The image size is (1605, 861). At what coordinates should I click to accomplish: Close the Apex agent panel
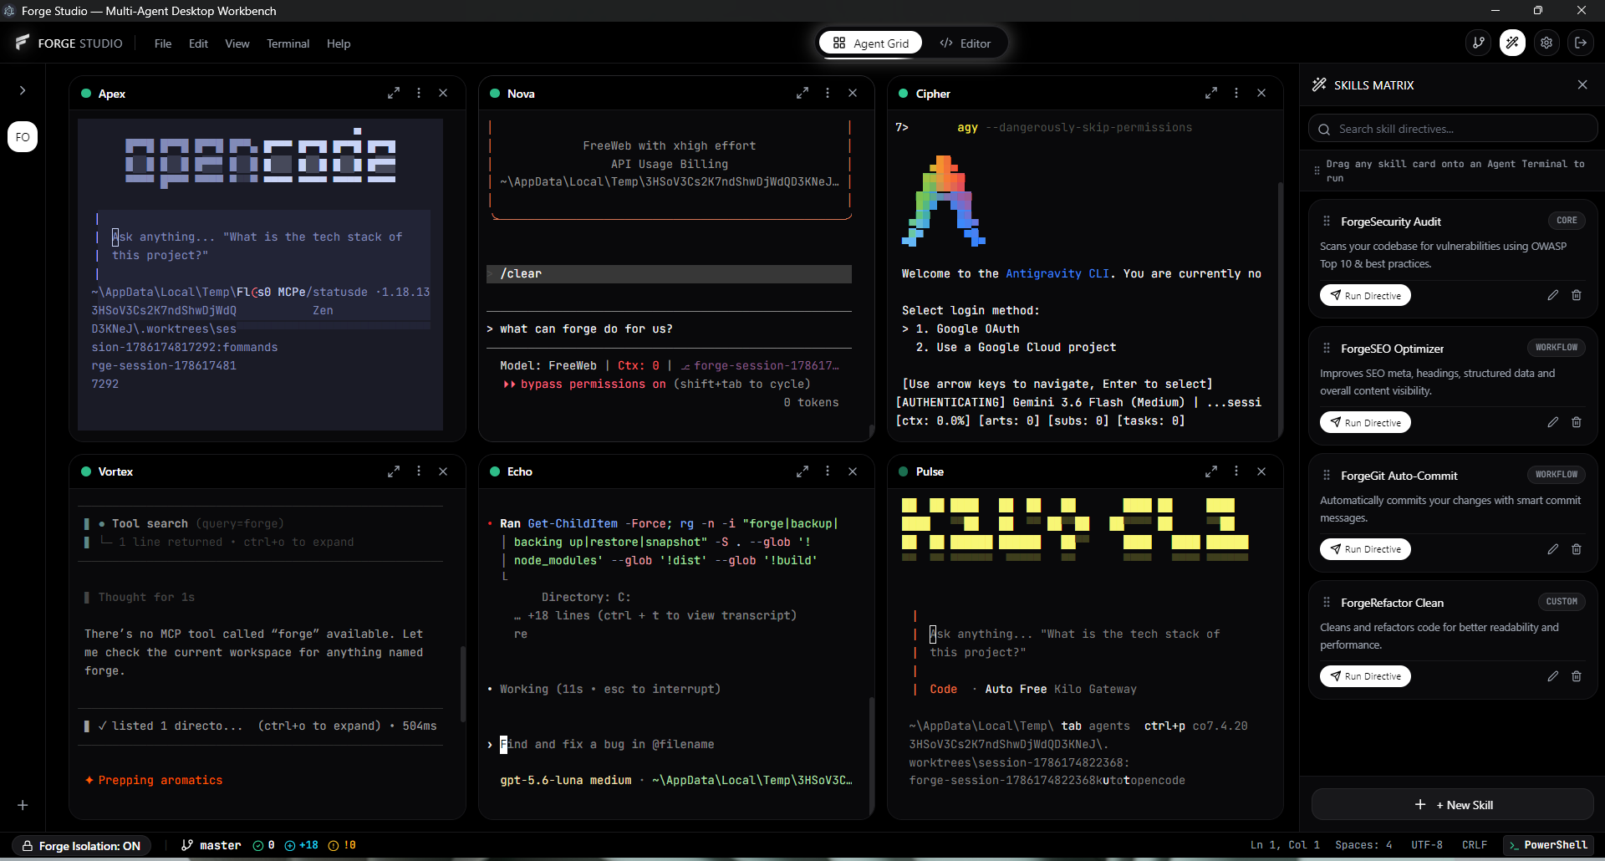pos(443,94)
